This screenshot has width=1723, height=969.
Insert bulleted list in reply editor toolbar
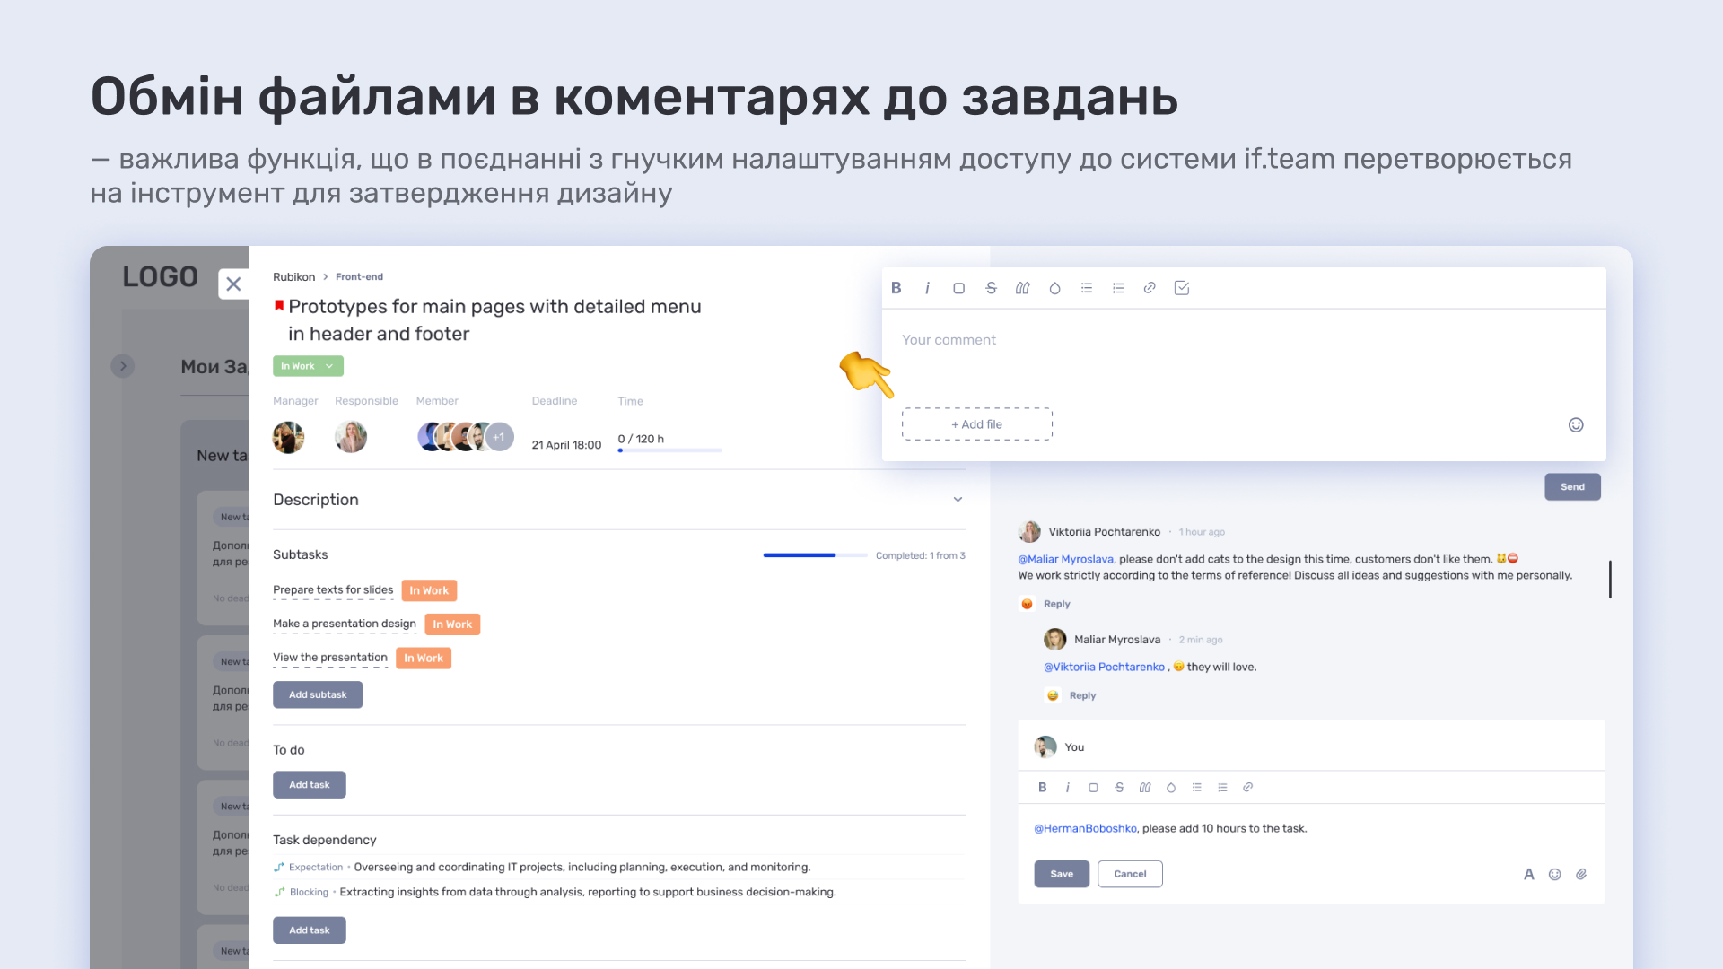(1196, 787)
